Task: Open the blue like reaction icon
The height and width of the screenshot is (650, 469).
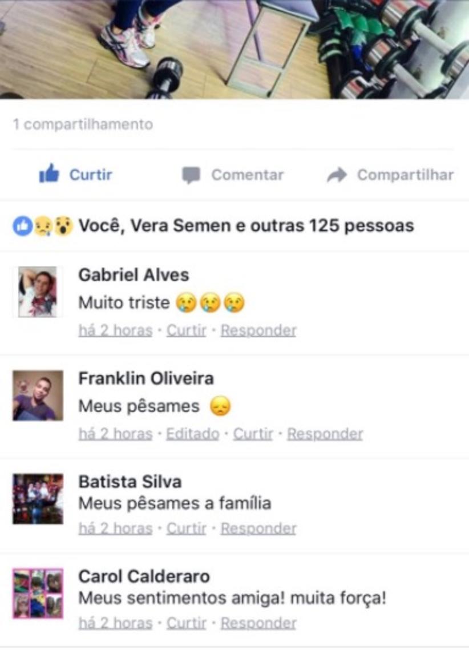Action: 22,226
